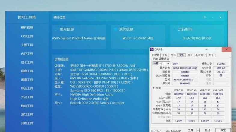Open the 硬件信息 sidebar section
The width and height of the screenshot is (236, 132).
(x=27, y=28)
